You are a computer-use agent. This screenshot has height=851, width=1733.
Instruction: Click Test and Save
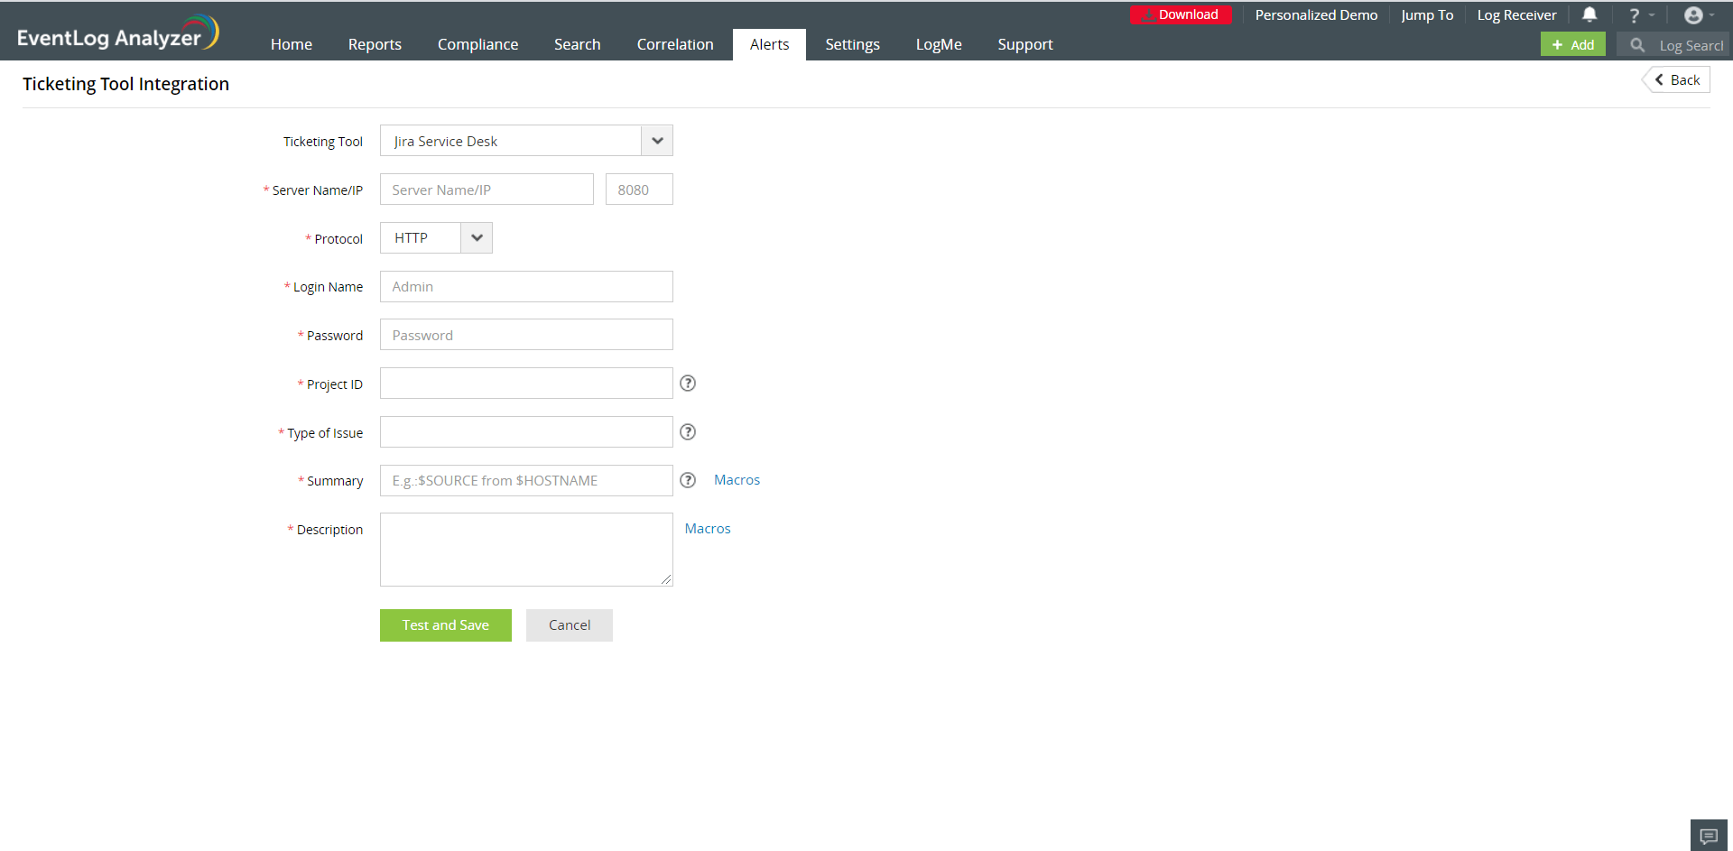coord(446,625)
